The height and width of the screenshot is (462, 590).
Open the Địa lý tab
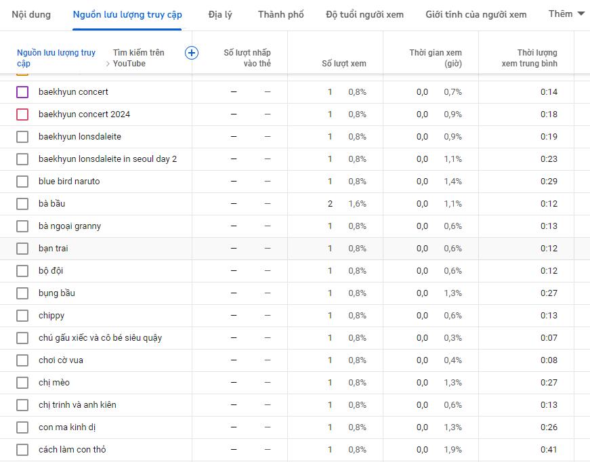pos(220,15)
